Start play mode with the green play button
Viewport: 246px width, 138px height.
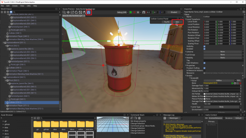131,12
